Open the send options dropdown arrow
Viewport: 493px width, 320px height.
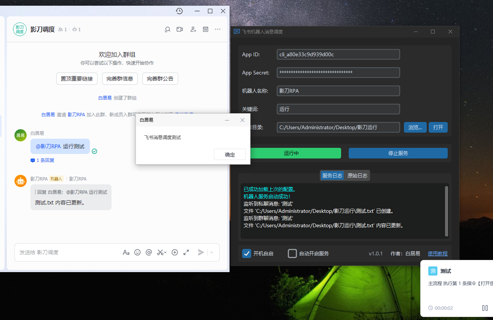click(x=212, y=252)
